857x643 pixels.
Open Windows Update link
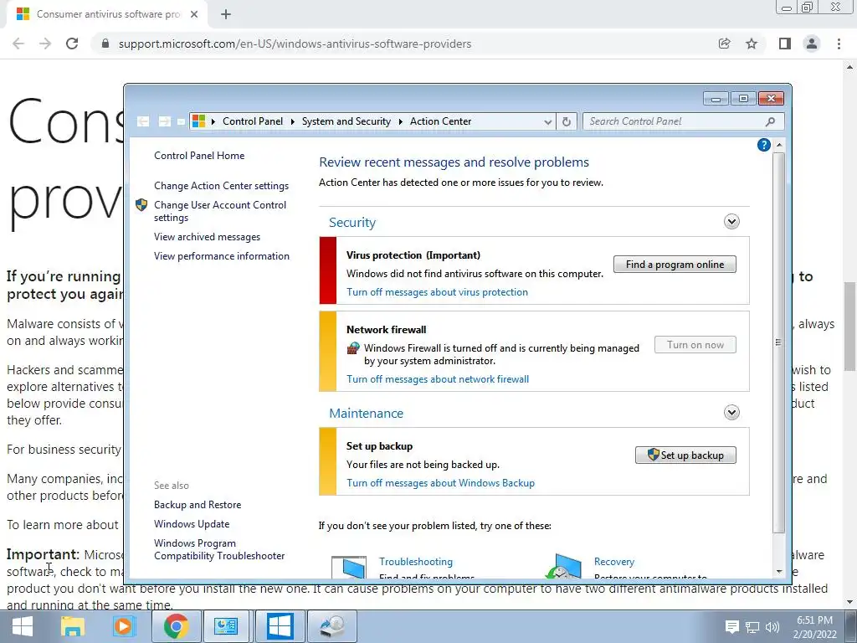coord(192,524)
